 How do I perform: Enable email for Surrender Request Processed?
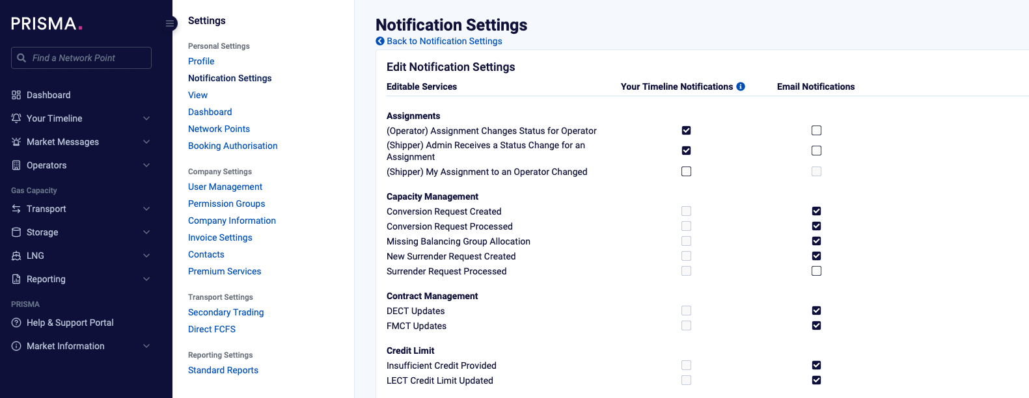coord(816,271)
